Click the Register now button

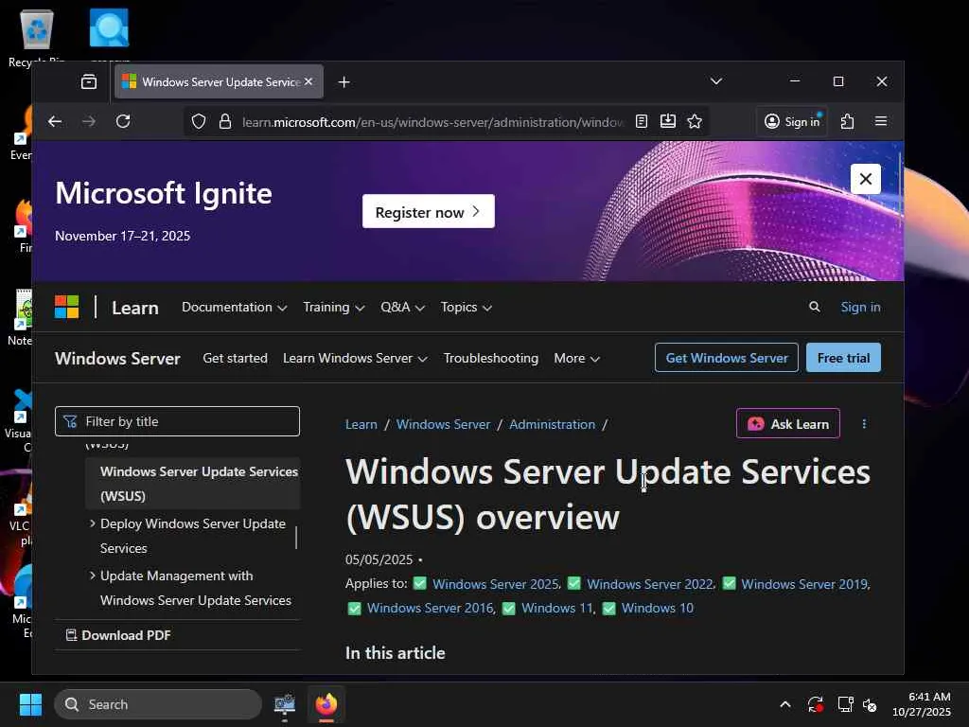(x=429, y=211)
